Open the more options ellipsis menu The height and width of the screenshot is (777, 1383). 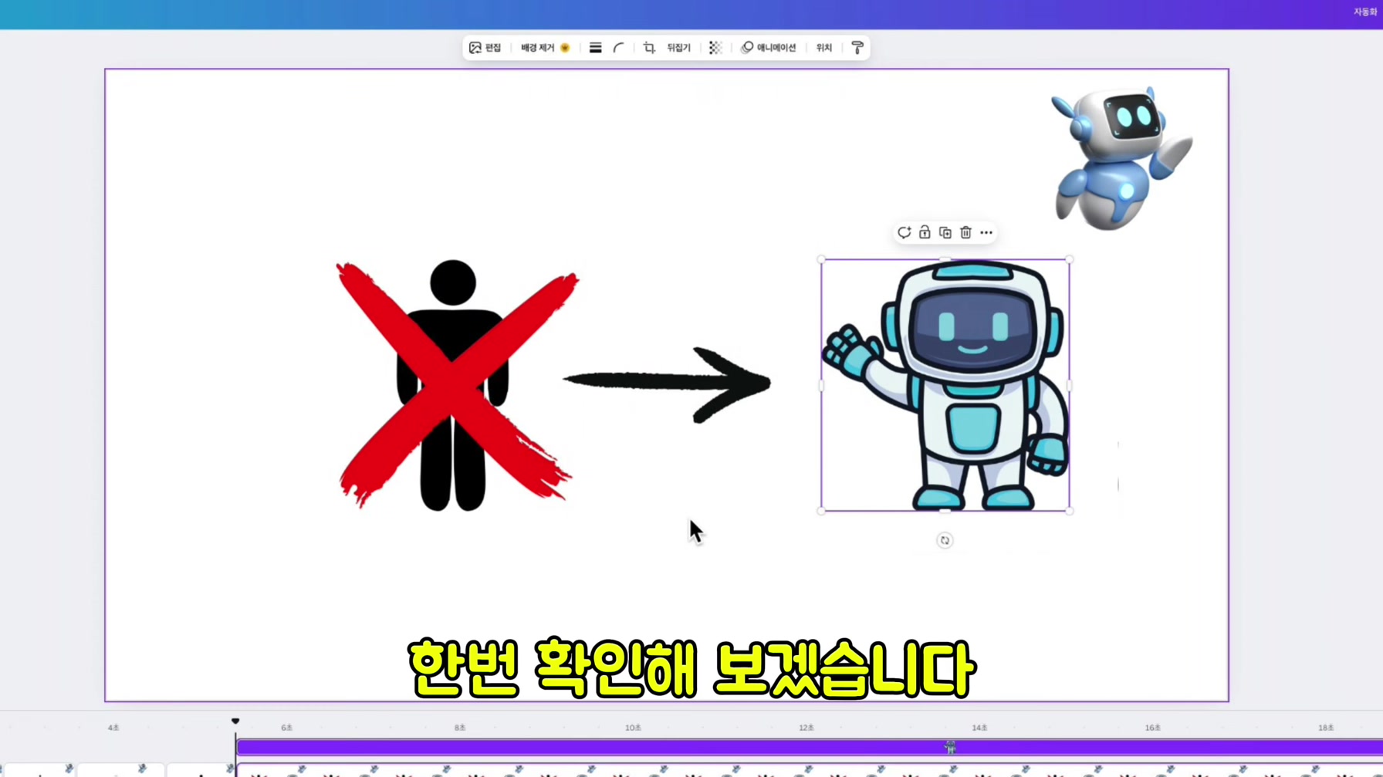pyautogui.click(x=986, y=232)
